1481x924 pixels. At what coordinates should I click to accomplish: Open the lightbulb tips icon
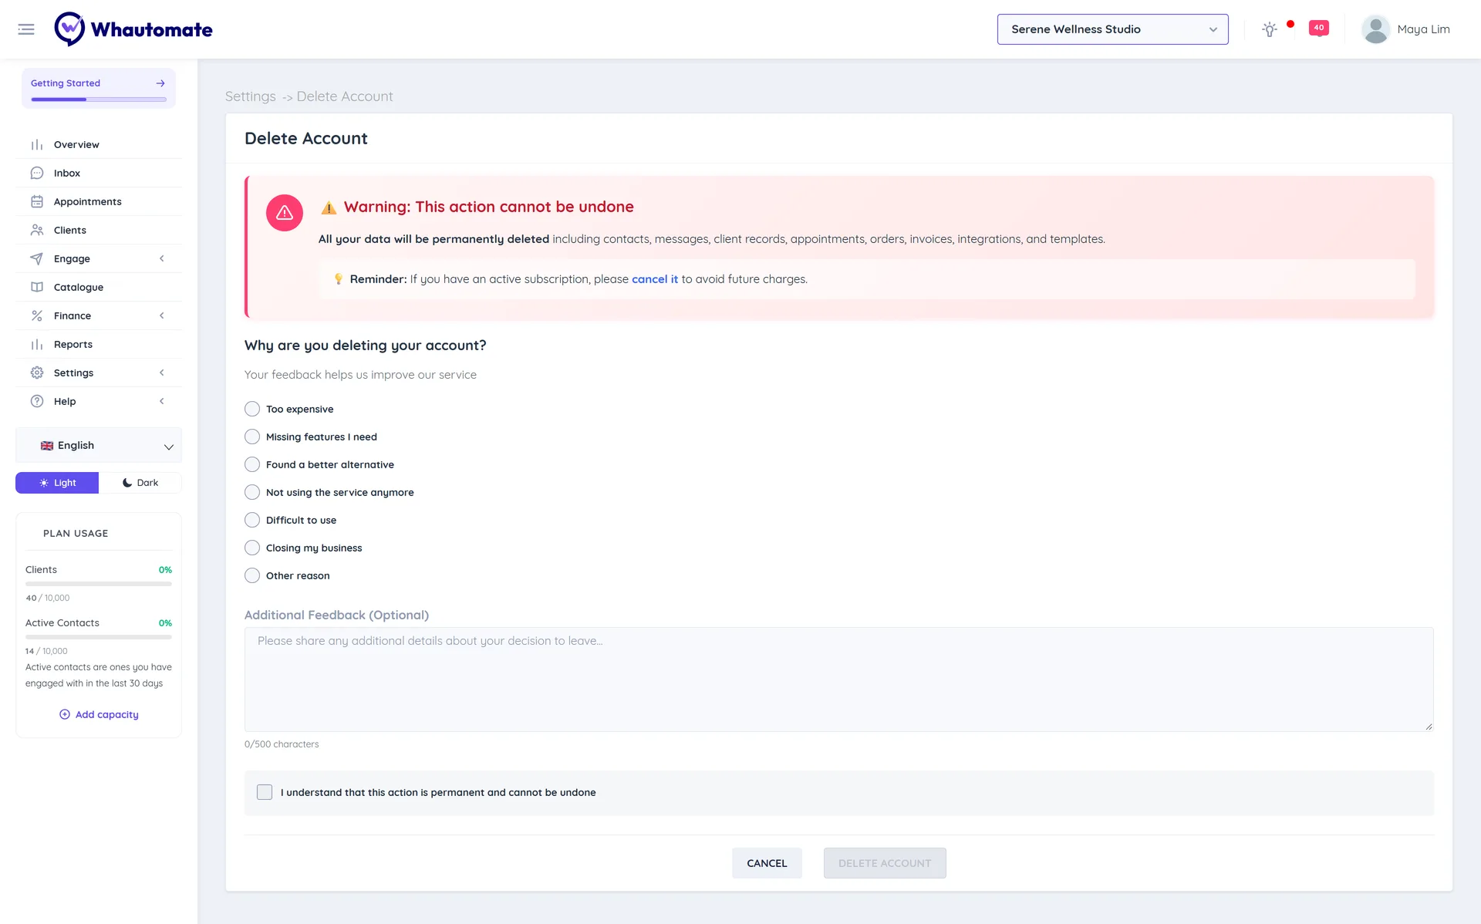1270,29
